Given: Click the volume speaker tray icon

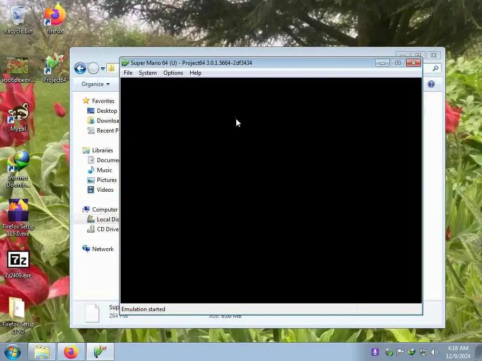Looking at the screenshot, I should click(434, 352).
